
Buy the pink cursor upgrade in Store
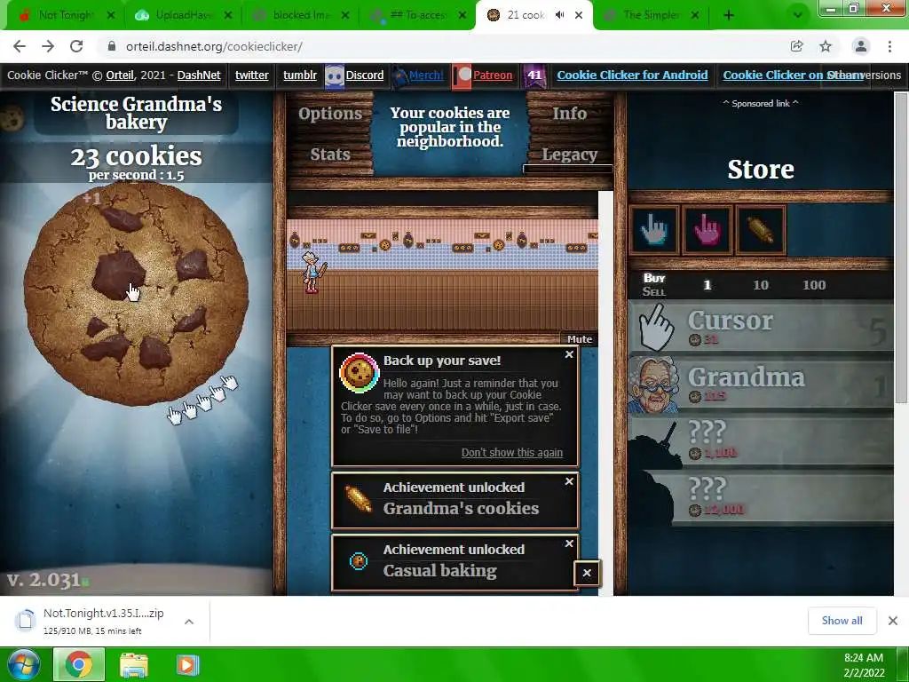[707, 230]
